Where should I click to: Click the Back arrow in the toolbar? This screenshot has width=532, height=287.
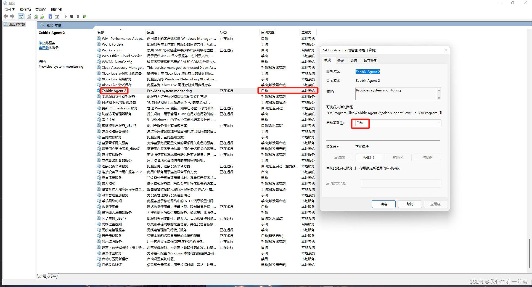[x=6, y=16]
